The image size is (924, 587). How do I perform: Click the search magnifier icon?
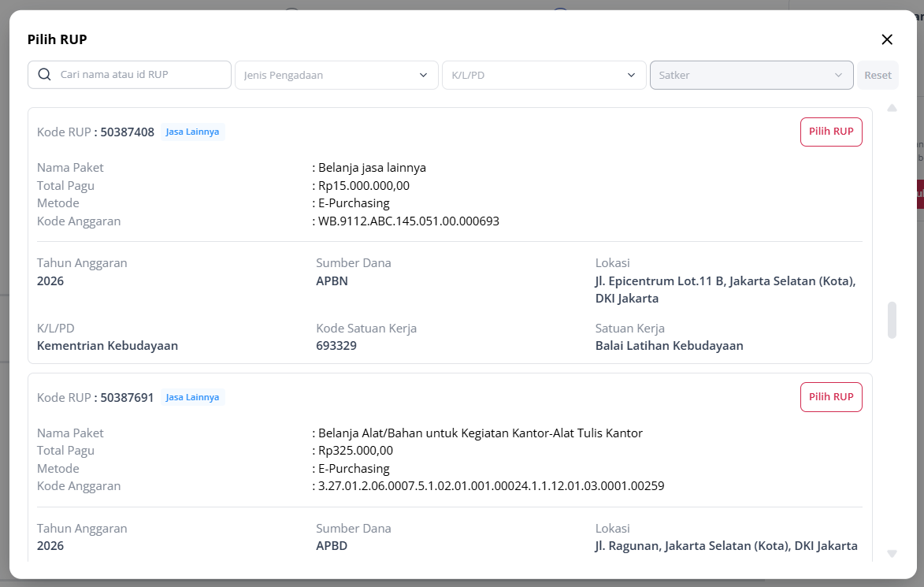44,74
